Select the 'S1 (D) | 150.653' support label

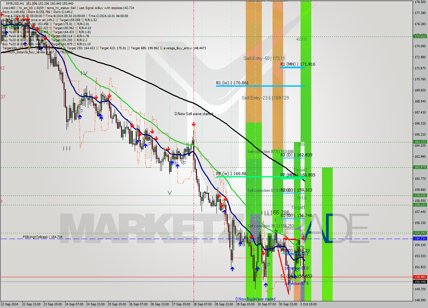[296, 276]
